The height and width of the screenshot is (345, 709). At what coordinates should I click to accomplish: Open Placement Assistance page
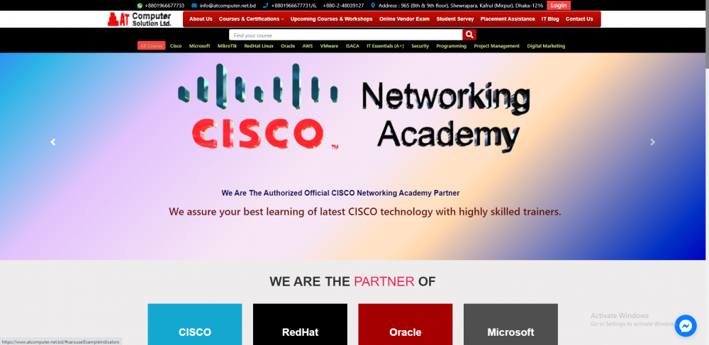tap(508, 19)
